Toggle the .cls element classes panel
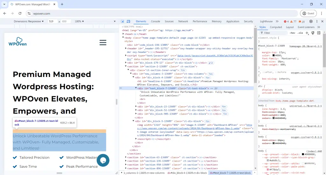 click(301, 33)
